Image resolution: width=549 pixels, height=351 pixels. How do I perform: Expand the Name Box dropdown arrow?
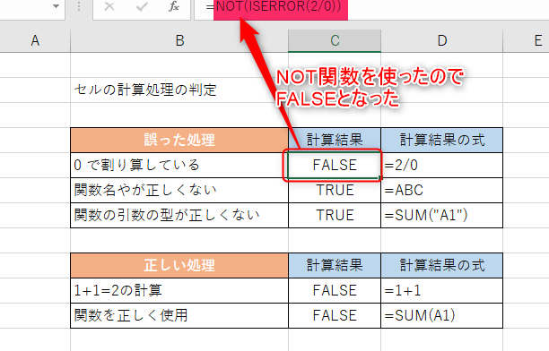click(x=56, y=6)
